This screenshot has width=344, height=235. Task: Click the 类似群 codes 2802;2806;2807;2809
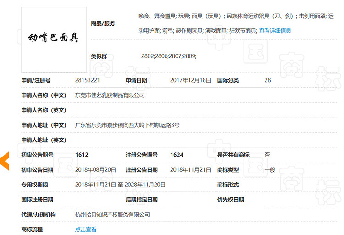point(168,56)
